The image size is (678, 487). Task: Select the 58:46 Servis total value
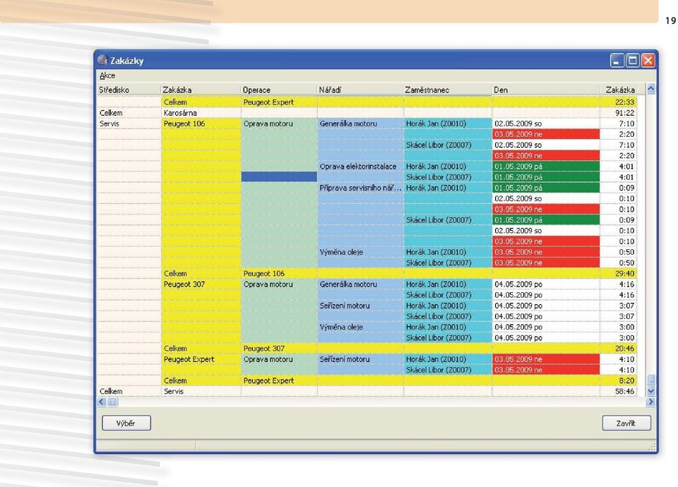pos(619,391)
